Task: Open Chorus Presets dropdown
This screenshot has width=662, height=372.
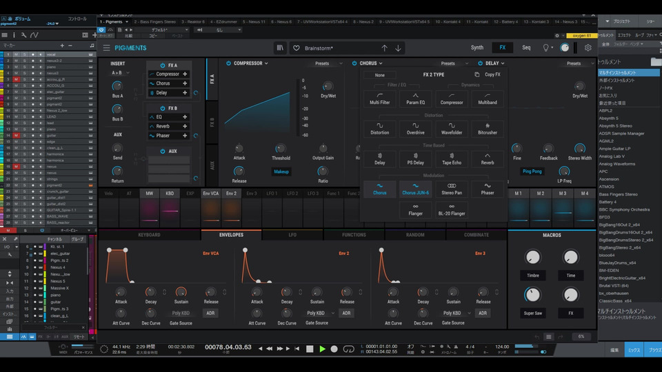Action: pos(454,63)
